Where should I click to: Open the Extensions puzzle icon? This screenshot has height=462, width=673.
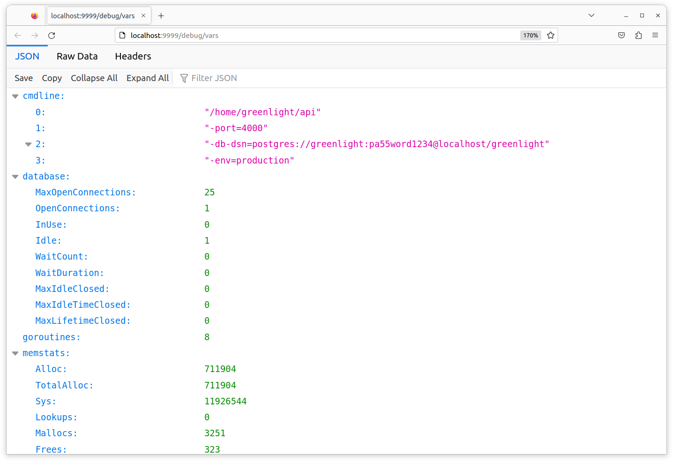click(x=638, y=36)
